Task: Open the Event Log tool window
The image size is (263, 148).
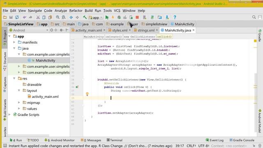Action: click(x=215, y=140)
